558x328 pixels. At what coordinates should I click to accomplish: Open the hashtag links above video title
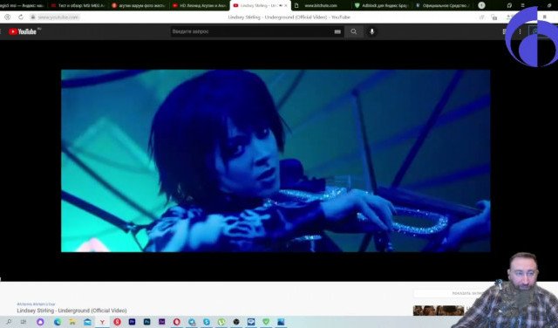pyautogui.click(x=37, y=304)
